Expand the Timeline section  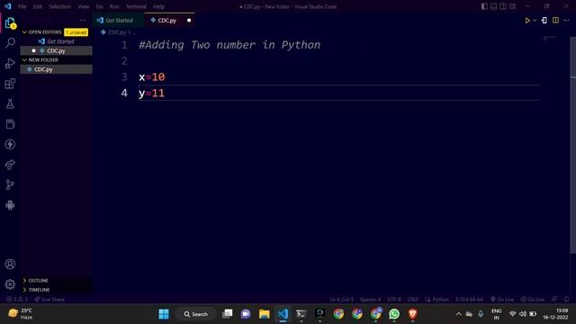36,290
